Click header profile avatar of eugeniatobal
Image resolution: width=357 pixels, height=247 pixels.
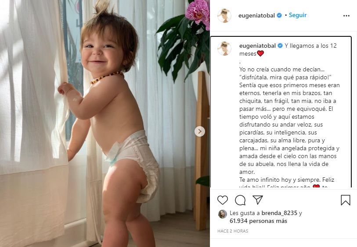tap(224, 16)
